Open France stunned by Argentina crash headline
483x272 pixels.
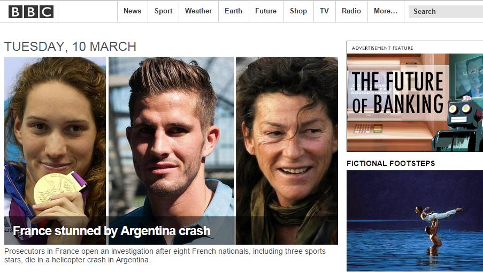click(x=111, y=231)
